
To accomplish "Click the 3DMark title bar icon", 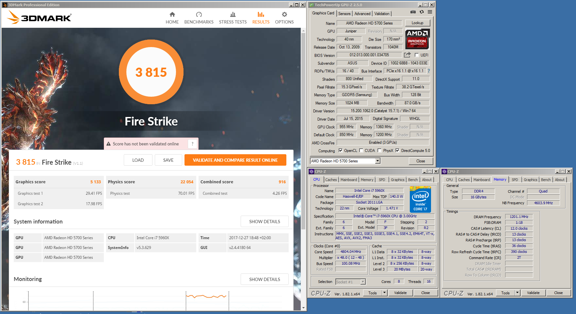I will coord(5,5).
